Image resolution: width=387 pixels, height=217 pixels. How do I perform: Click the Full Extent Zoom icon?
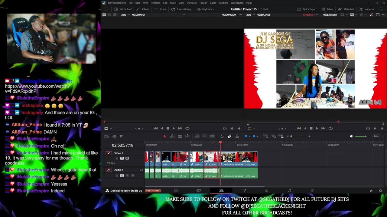(265, 137)
